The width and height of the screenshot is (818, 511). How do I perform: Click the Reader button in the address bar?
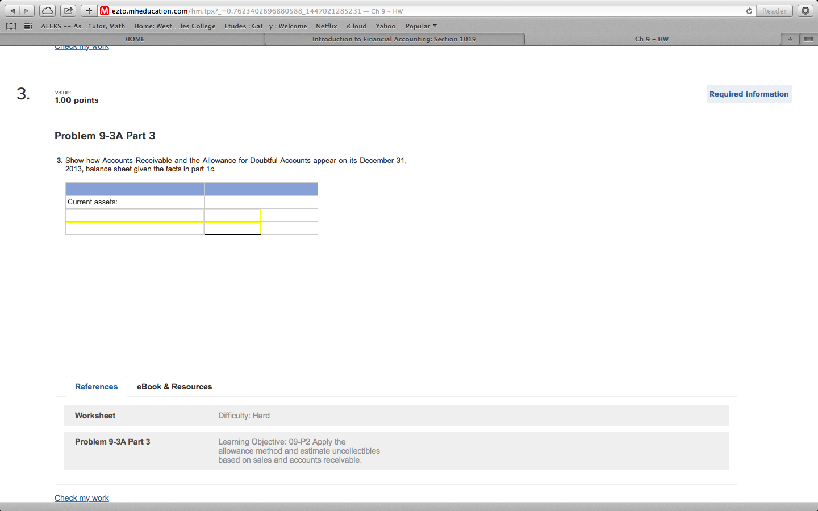coord(774,11)
